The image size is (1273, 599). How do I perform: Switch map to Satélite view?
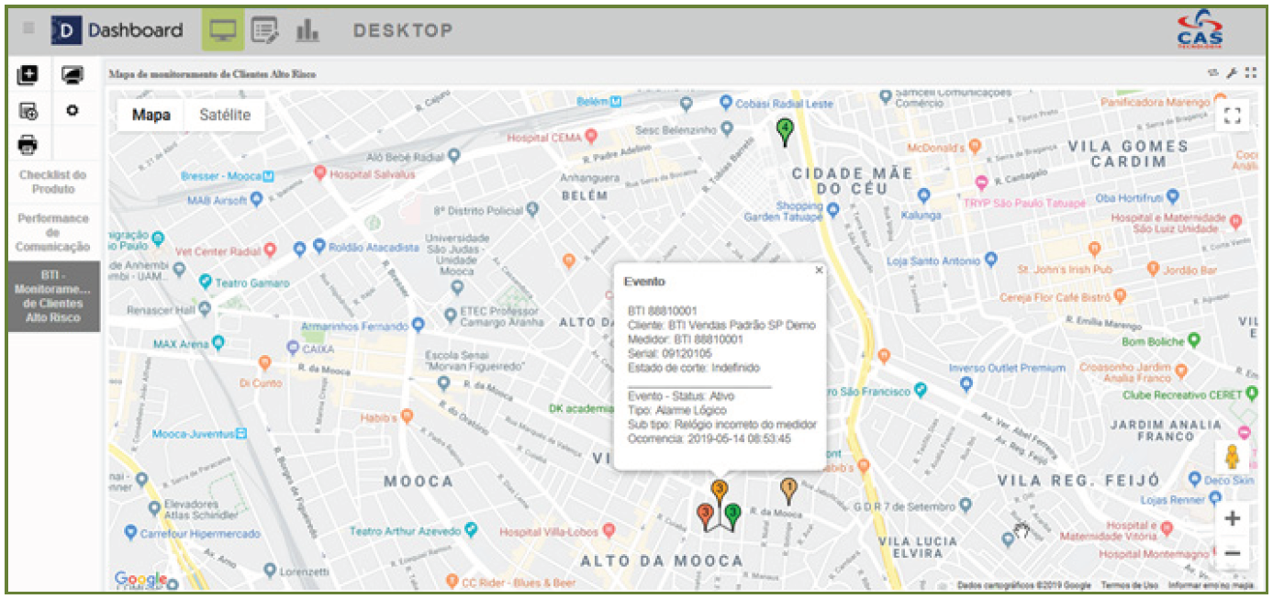(x=225, y=116)
